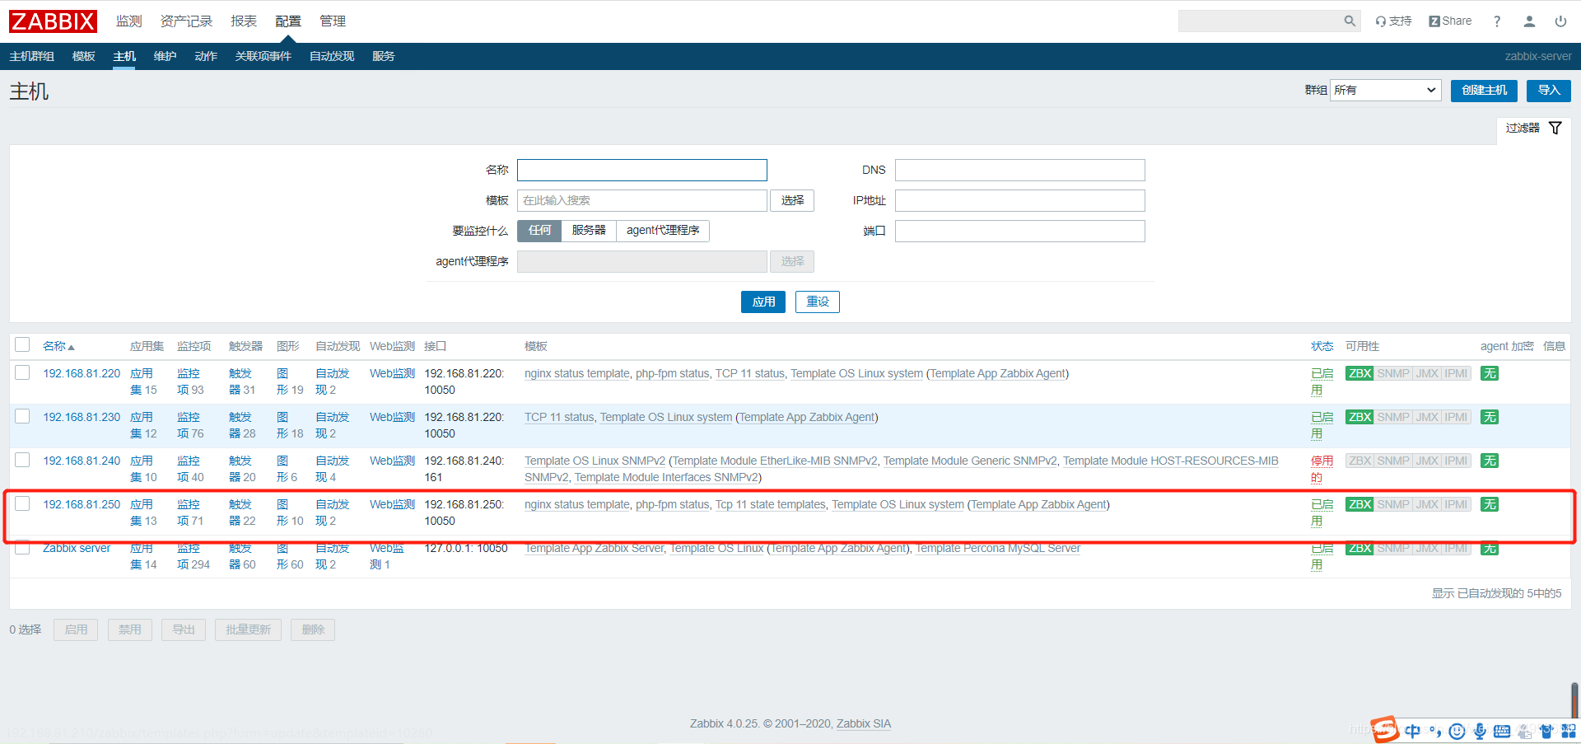This screenshot has height=744, width=1581.
Task: Open the 资产记录 top menu
Action: coord(187,21)
